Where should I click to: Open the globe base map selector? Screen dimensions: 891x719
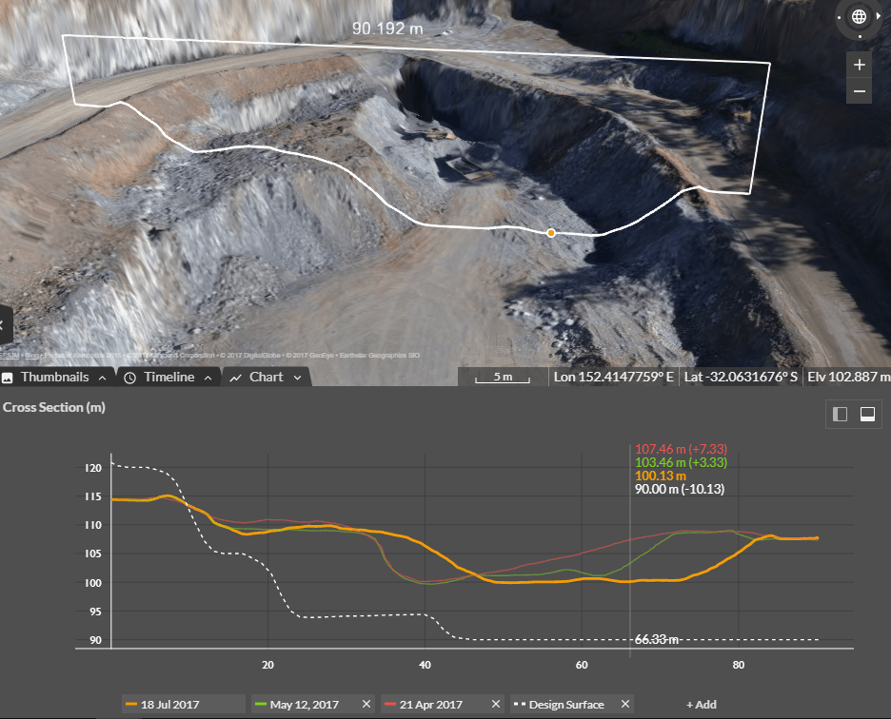tap(858, 16)
